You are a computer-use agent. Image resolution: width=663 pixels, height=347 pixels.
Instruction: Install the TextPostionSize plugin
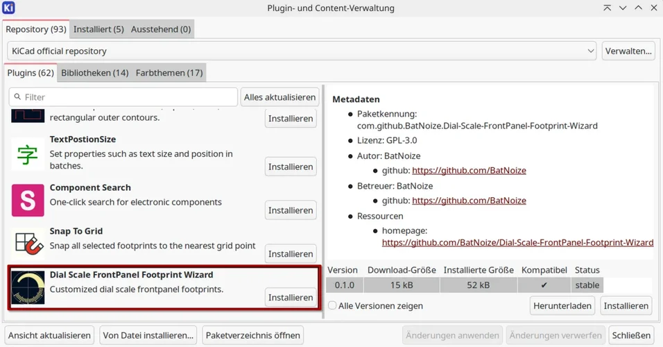click(291, 167)
